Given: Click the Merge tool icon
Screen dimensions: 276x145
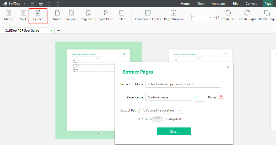Looking at the screenshot, I should pos(9,13).
